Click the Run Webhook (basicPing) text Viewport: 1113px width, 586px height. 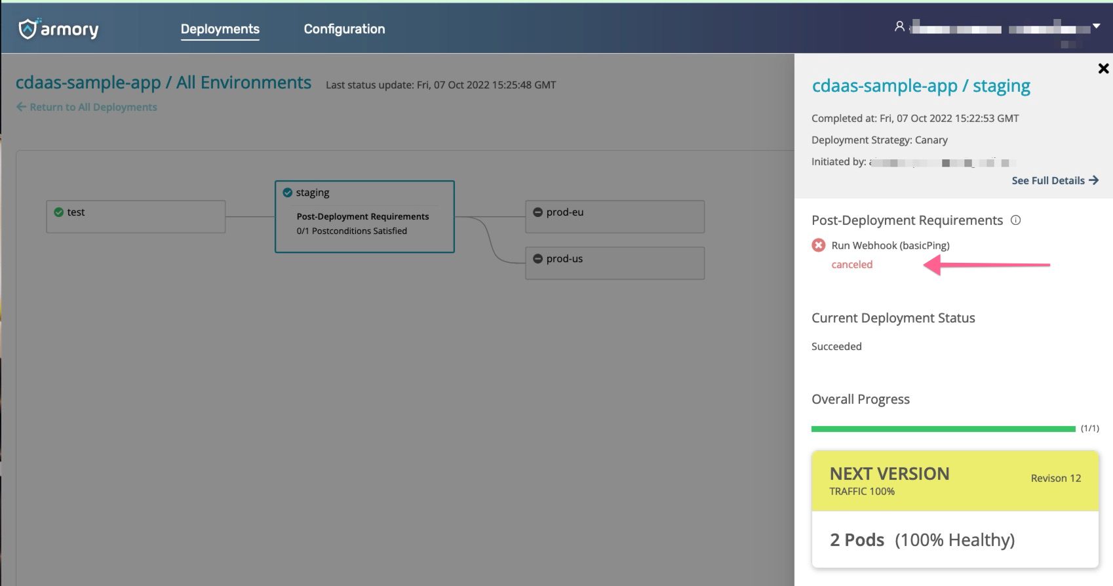pyautogui.click(x=890, y=245)
